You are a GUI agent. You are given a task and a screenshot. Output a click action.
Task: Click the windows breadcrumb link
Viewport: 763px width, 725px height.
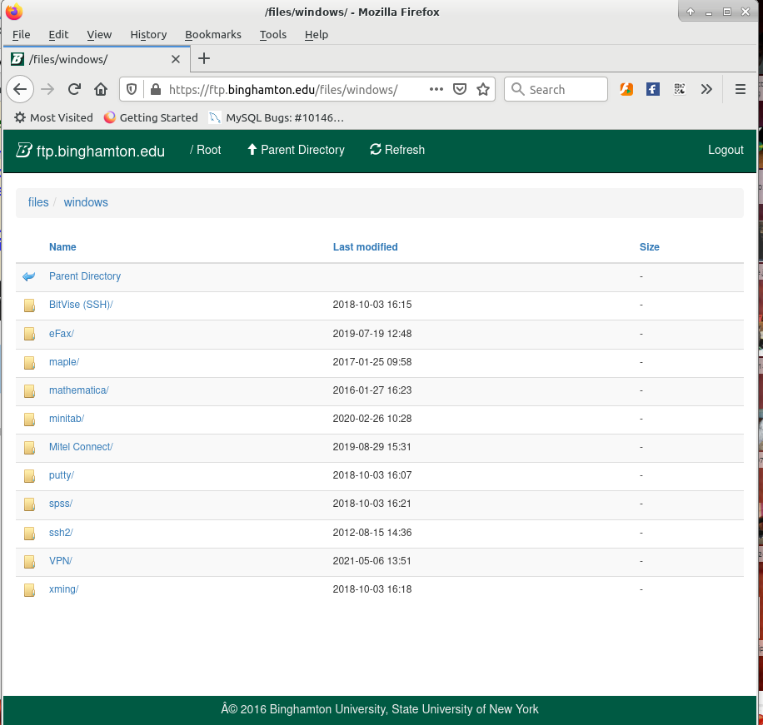86,202
